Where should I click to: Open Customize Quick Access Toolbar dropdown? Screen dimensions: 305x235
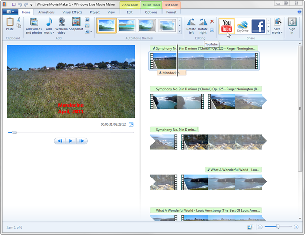31,5
